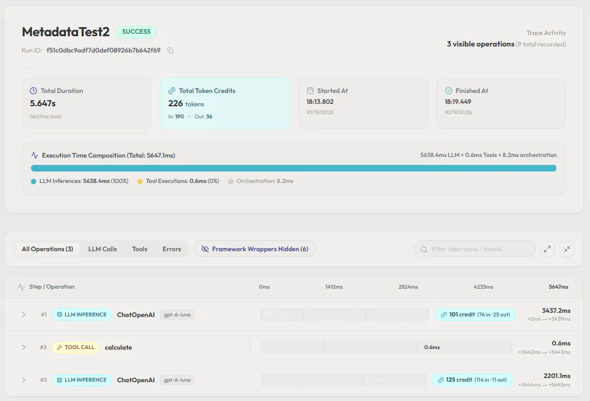Click the wrench icon on TOOL CALL badge
The height and width of the screenshot is (401, 590).
coord(59,347)
